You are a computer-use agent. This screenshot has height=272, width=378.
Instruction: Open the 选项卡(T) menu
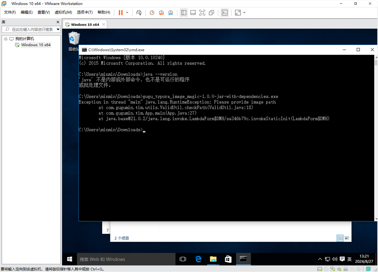85,12
